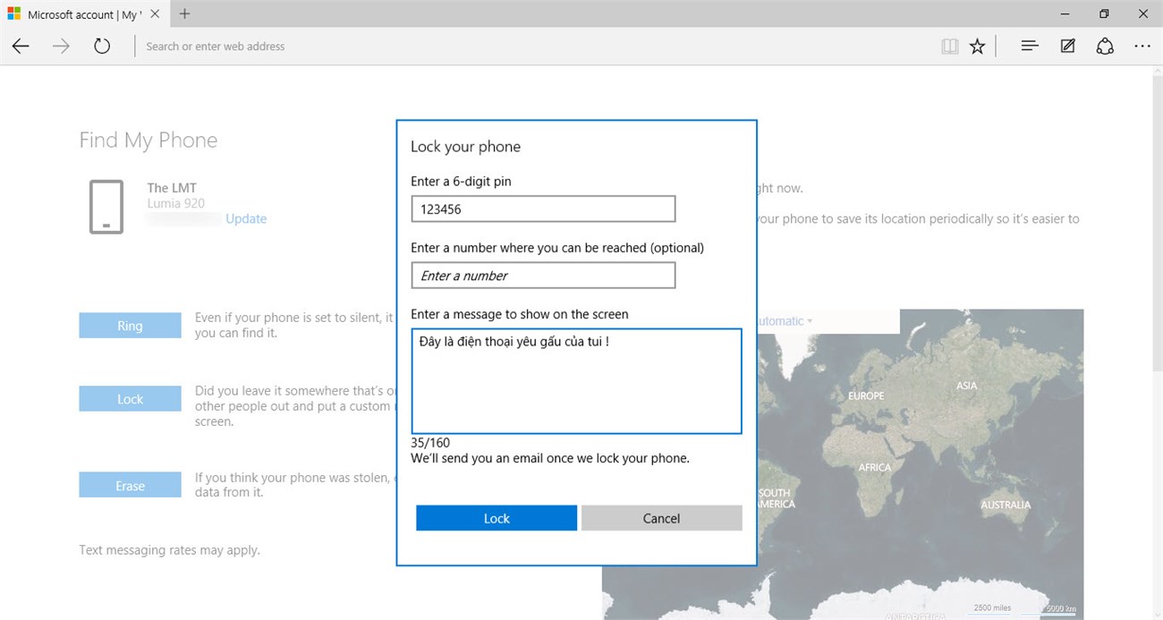
Task: Open the More actions ellipsis menu
Action: tap(1142, 47)
